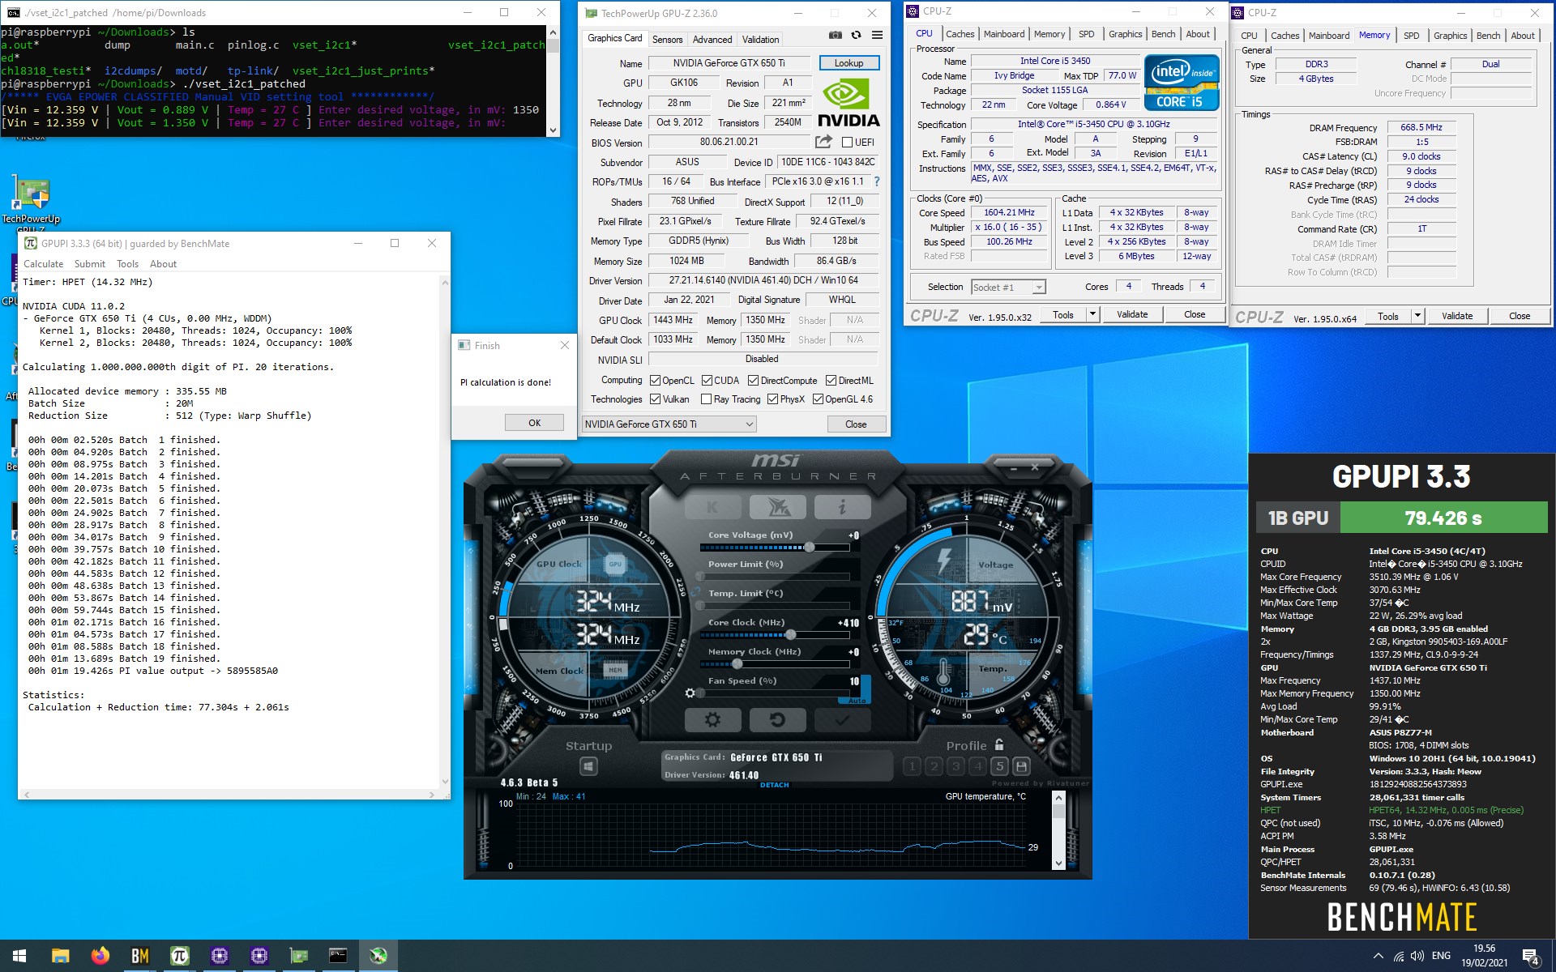The image size is (1556, 972).
Task: Click the save profile floppy icon
Action: (x=1021, y=766)
